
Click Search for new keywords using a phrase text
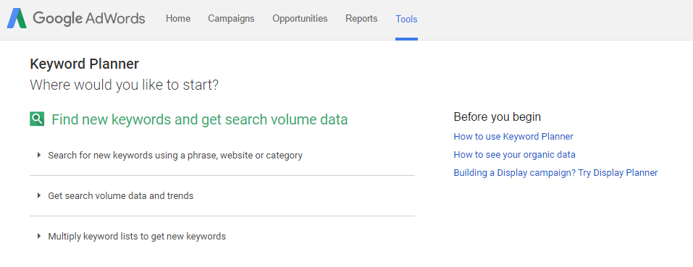175,156
